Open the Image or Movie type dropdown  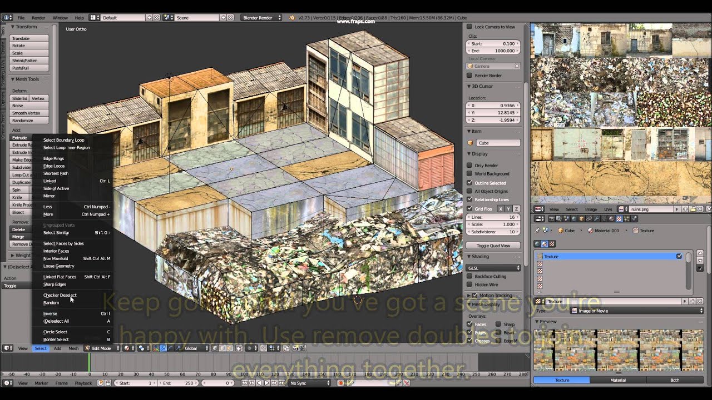pyautogui.click(x=637, y=311)
